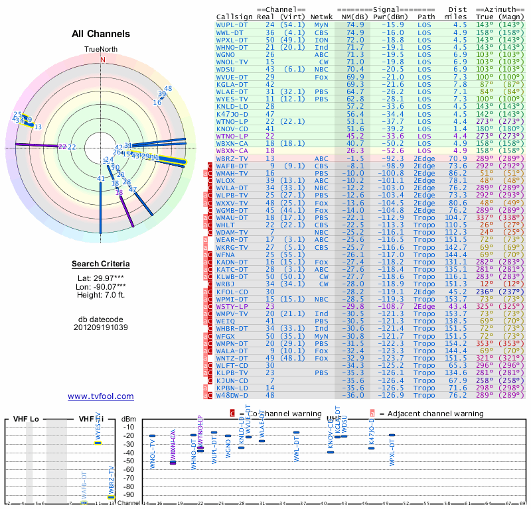Click the W48DW-D callsign in the last row
The height and width of the screenshot is (509, 531).
232,395
